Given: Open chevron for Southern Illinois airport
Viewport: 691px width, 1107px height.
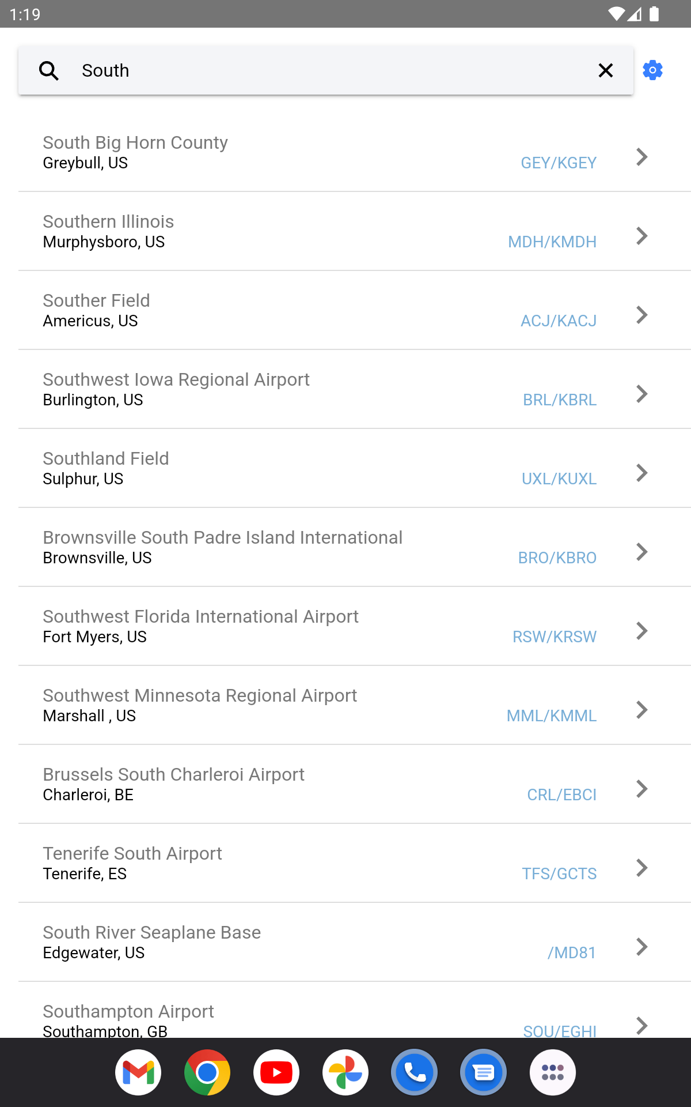Looking at the screenshot, I should coord(641,236).
